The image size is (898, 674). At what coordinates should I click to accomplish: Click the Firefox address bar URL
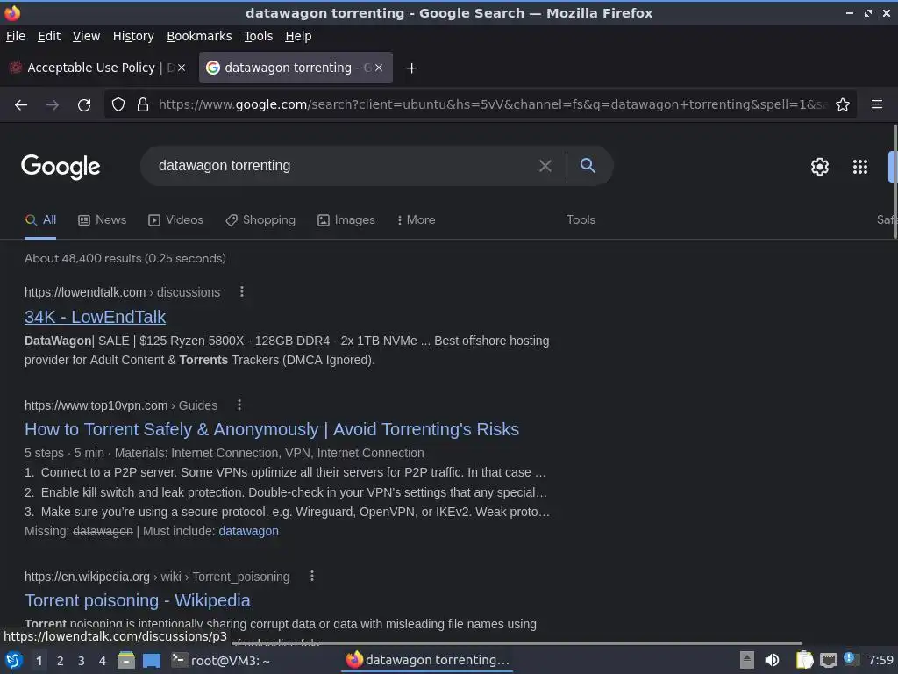pyautogui.click(x=493, y=104)
